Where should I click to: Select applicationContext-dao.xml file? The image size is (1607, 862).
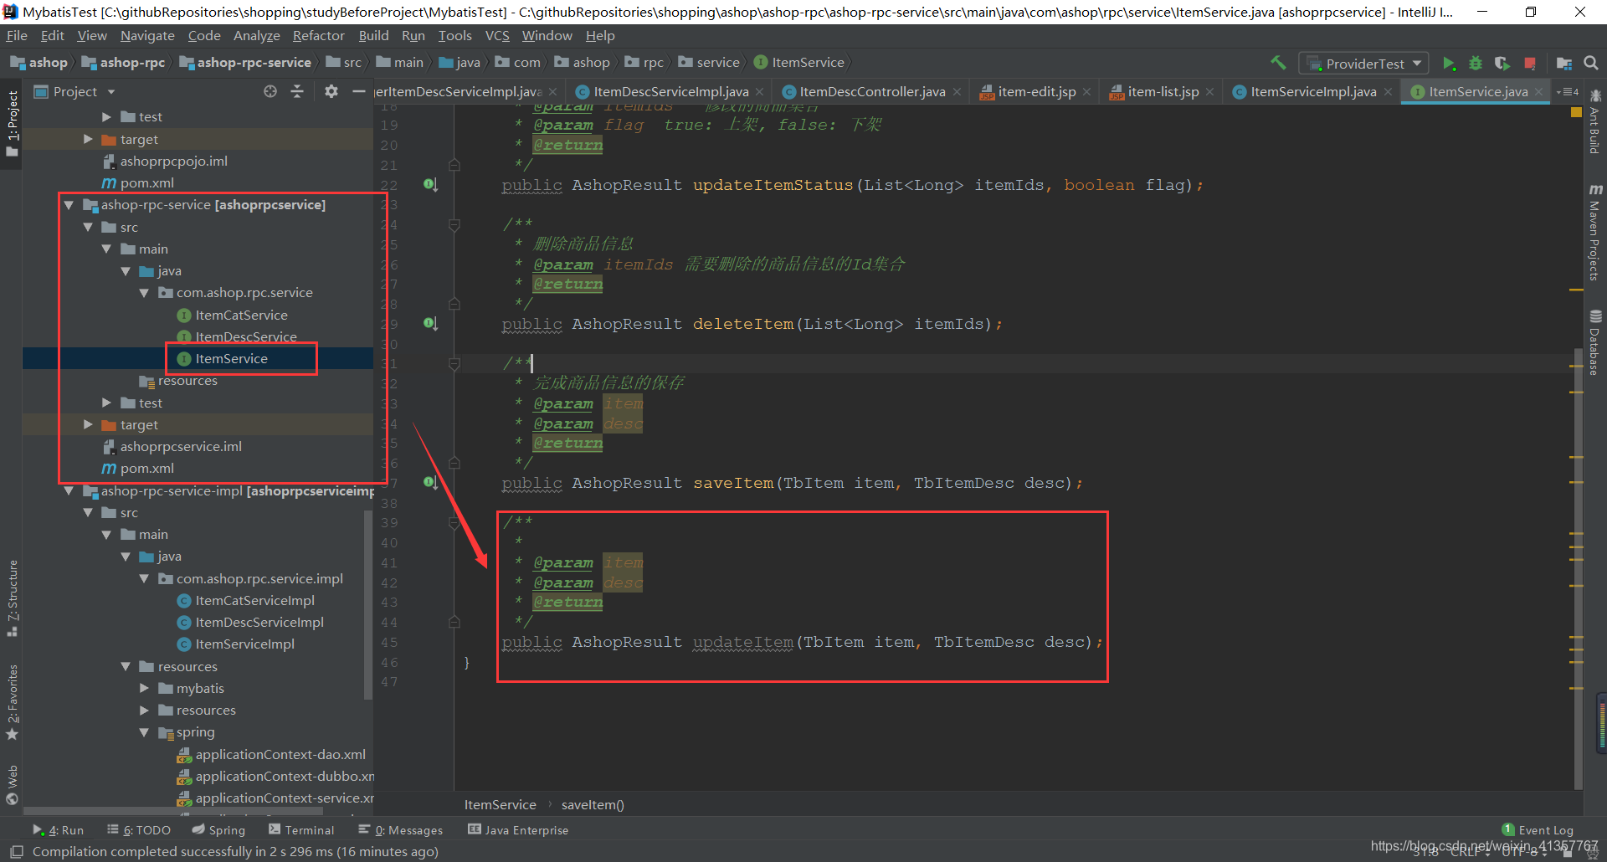coord(280,755)
